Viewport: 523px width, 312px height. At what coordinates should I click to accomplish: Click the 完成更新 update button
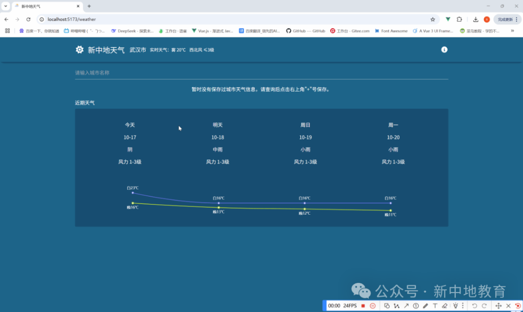pyautogui.click(x=507, y=19)
